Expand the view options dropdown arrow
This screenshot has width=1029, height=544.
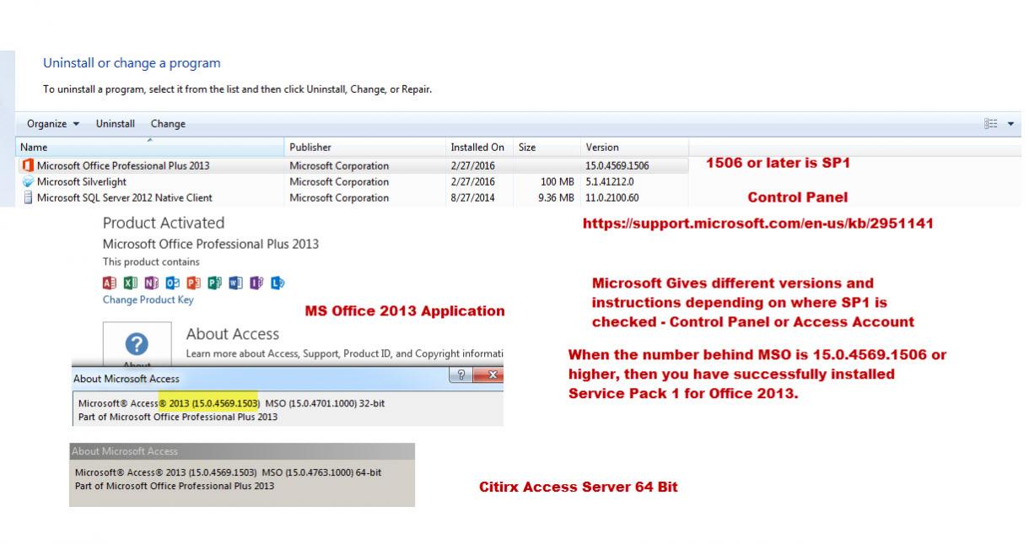[x=1010, y=124]
